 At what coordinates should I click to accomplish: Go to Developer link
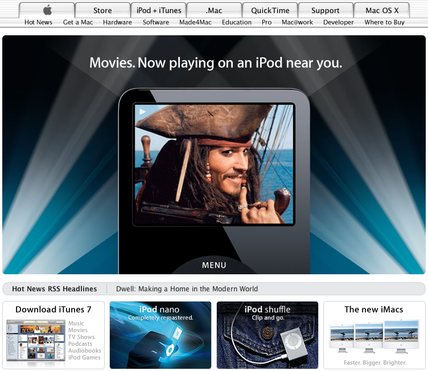(x=339, y=22)
